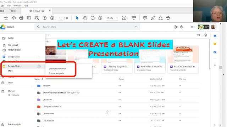The width and height of the screenshot is (227, 127).
Task: Open the RSVP PD in Your PJs card
Action: pyautogui.click(x=183, y=60)
